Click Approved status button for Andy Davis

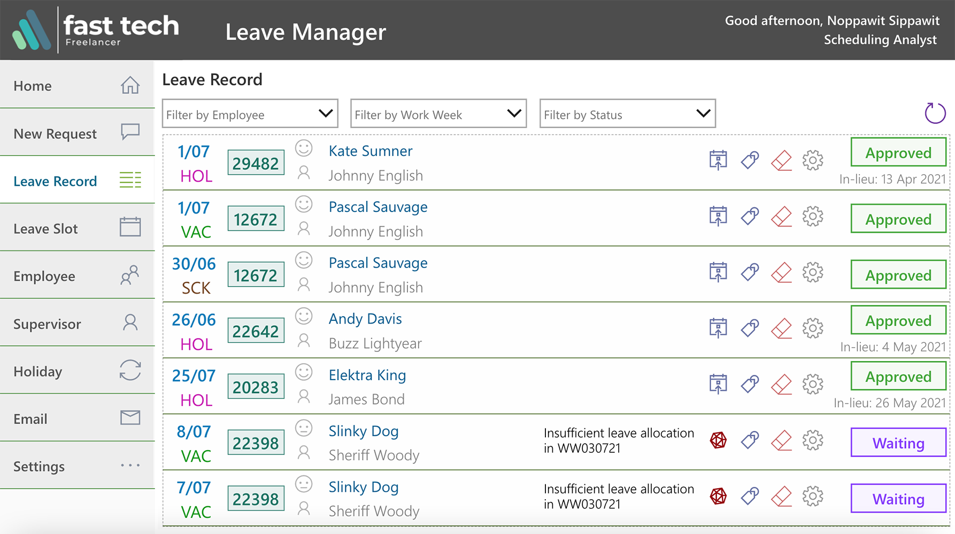898,320
